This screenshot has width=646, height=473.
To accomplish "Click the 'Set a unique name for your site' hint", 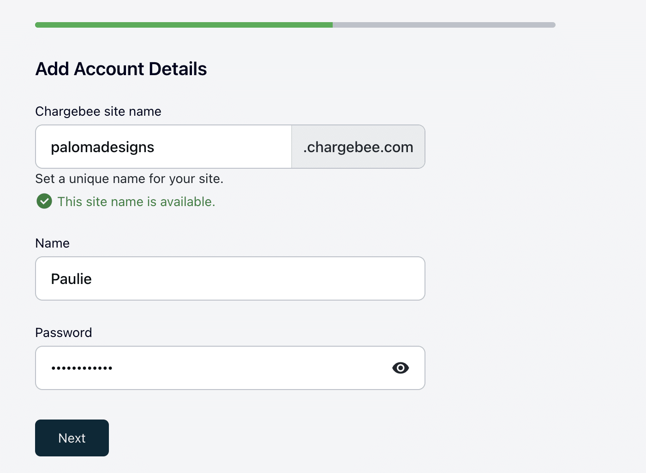I will (x=129, y=179).
